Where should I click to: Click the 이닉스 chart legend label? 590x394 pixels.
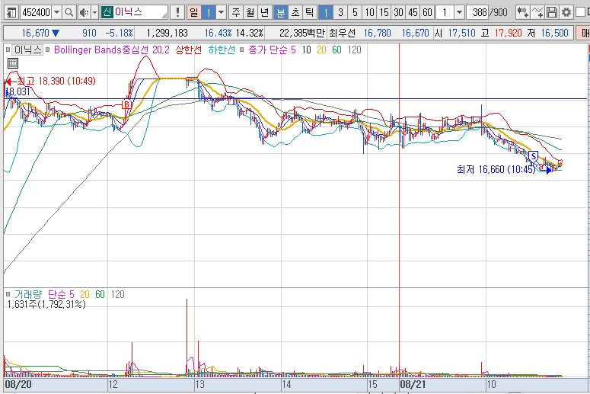point(27,50)
